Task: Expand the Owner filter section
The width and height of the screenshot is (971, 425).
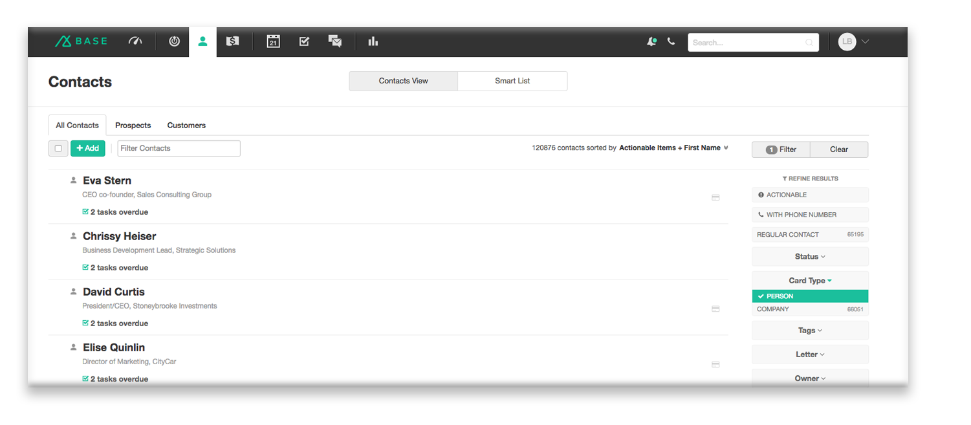Action: (x=810, y=378)
